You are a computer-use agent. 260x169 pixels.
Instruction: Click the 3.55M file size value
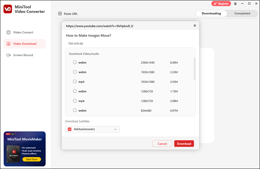[x=174, y=82]
